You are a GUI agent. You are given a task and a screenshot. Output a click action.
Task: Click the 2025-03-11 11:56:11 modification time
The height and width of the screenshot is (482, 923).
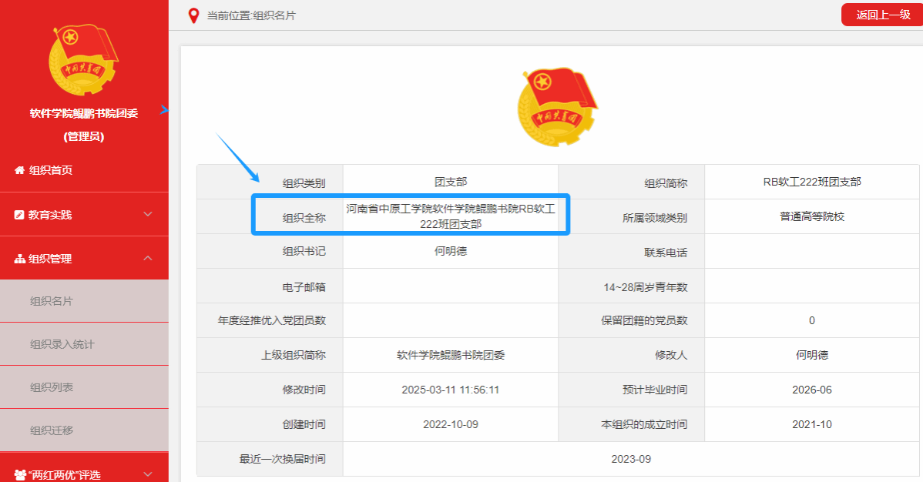[x=450, y=390]
